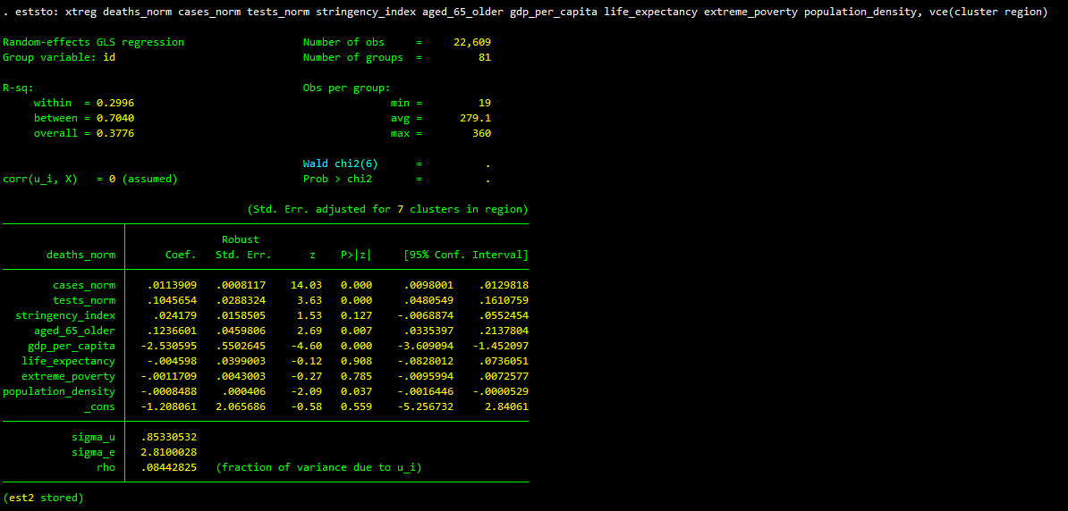
Task: Click the '(est2 stored)' message
Action: tap(43, 498)
